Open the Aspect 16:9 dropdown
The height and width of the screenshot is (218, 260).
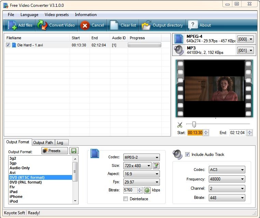tap(141, 174)
